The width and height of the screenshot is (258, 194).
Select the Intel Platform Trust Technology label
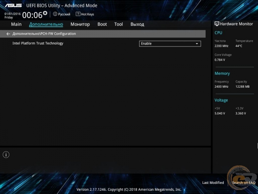click(38, 43)
